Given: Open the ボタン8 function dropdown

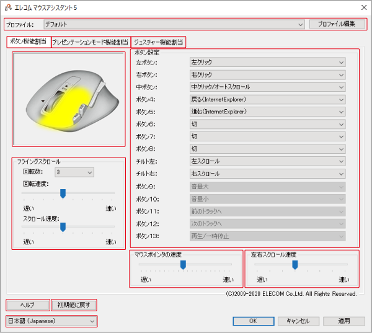Looking at the screenshot, I should [267, 149].
